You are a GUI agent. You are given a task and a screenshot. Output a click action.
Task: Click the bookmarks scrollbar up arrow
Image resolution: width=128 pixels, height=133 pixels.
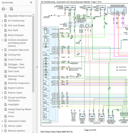(x=33, y=15)
